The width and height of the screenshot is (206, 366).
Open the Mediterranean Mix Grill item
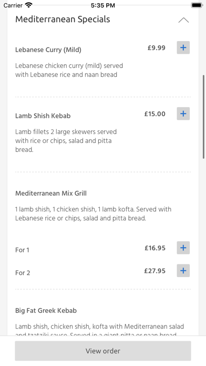[x=51, y=194]
